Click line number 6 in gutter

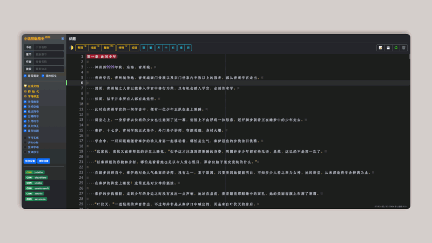coord(82,83)
